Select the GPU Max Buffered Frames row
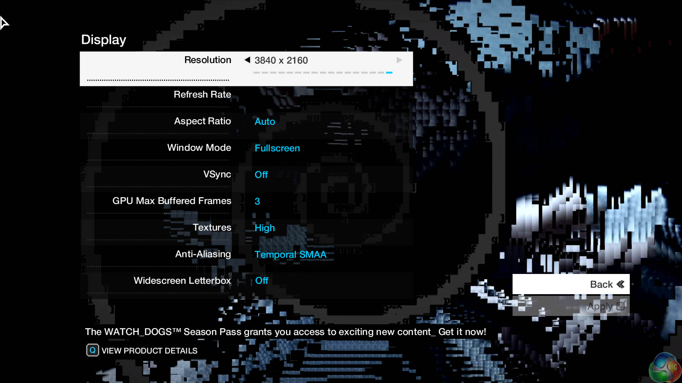The height and width of the screenshot is (383, 682). 172,201
